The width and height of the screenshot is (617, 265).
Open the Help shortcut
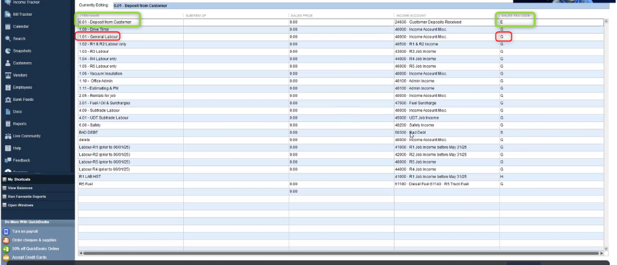click(16, 148)
